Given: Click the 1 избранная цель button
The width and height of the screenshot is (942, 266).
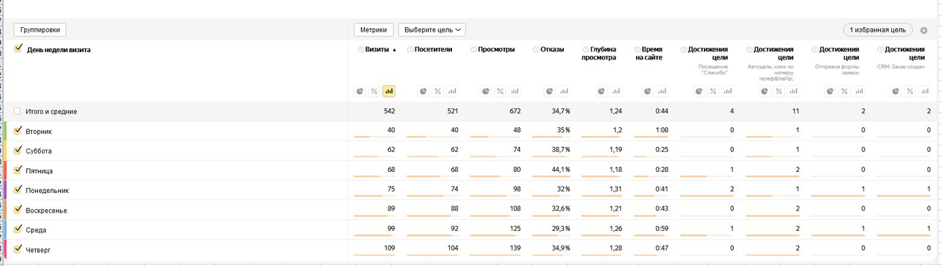Looking at the screenshot, I should pos(878,30).
